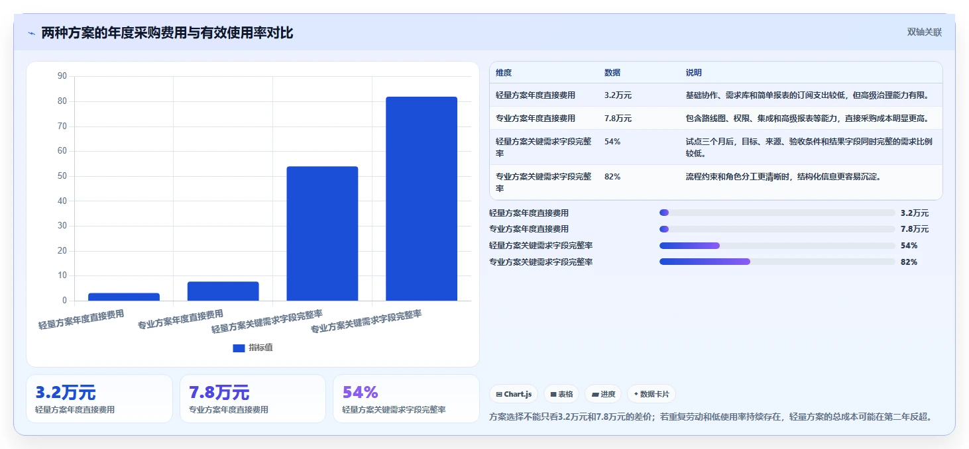The width and height of the screenshot is (969, 449).
Task: Click progress label 轻量方案关键需求字段完整率
Action: (541, 246)
